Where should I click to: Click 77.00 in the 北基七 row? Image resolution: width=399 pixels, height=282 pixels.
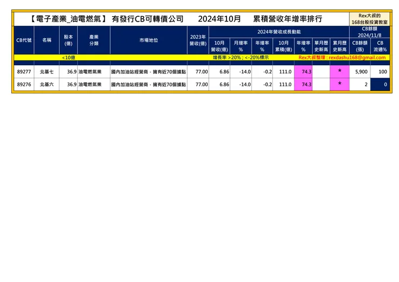[x=202, y=72]
